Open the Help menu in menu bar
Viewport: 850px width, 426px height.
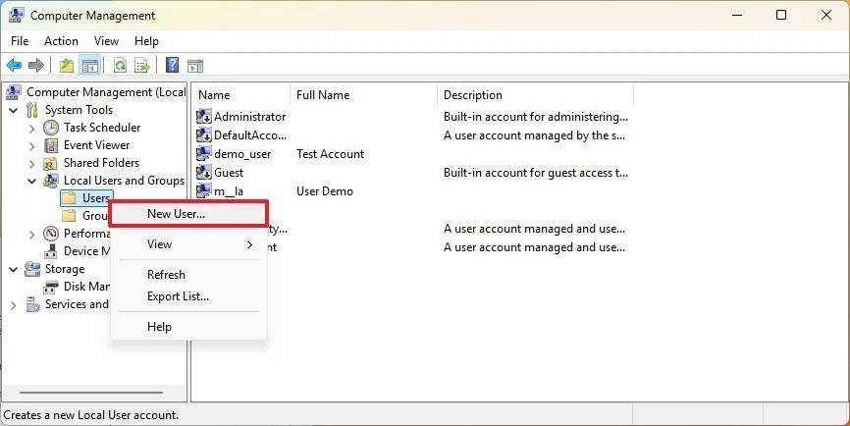(146, 41)
